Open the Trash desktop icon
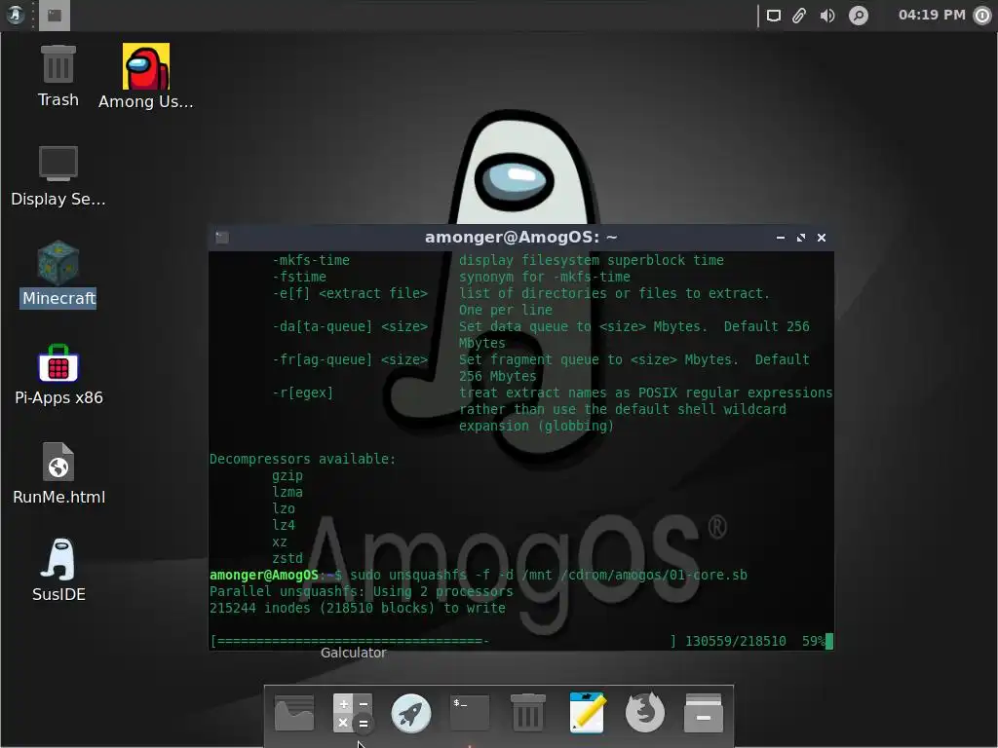 click(x=58, y=76)
